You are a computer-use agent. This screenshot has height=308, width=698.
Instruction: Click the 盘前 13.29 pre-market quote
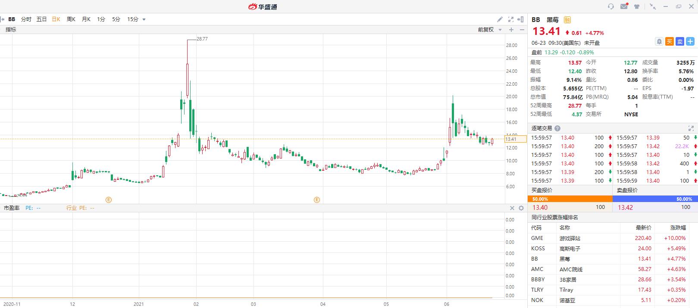pos(563,53)
